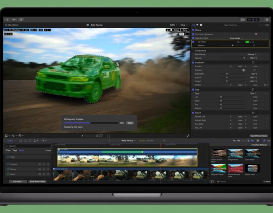Screen dimensions: 273x213
Task: Click Save Effects Preset button
Action: (x=259, y=136)
